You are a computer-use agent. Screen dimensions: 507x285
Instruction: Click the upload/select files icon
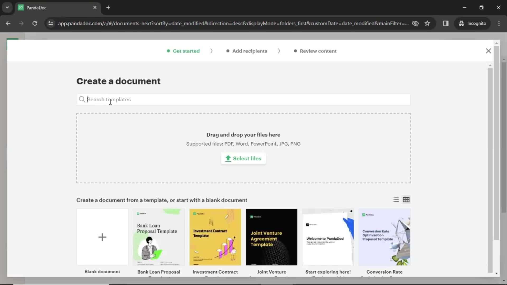point(228,158)
